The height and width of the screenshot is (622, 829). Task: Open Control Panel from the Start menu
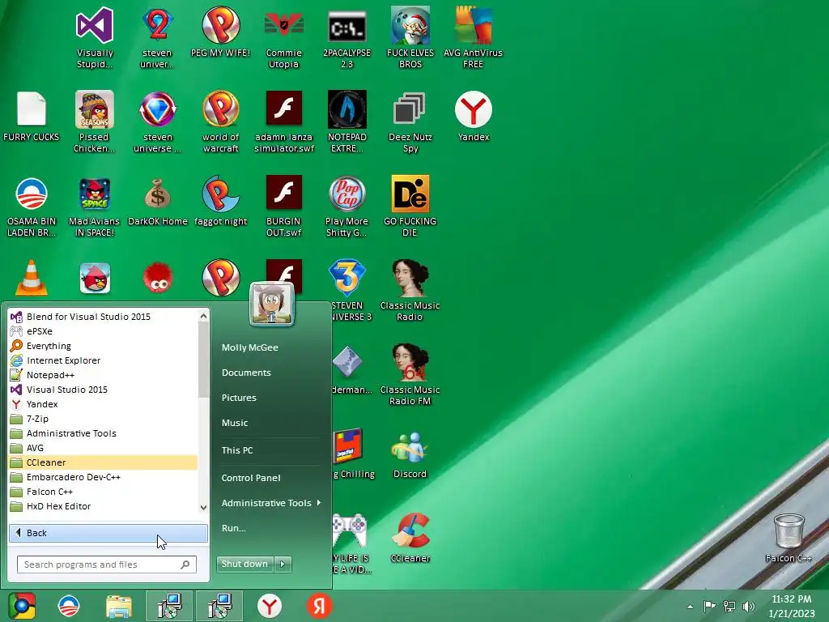pos(251,478)
